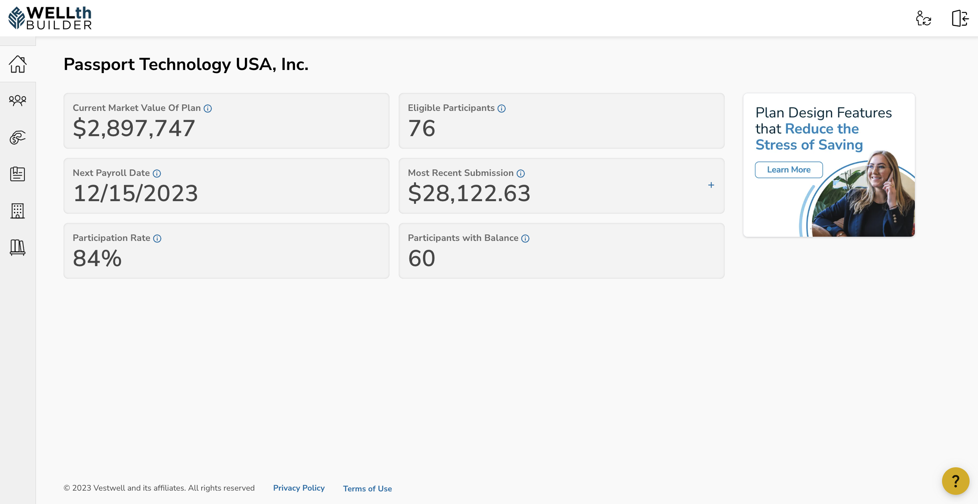The width and height of the screenshot is (978, 504).
Task: Show info tooltip for Next Payroll Date
Action: [x=157, y=174]
